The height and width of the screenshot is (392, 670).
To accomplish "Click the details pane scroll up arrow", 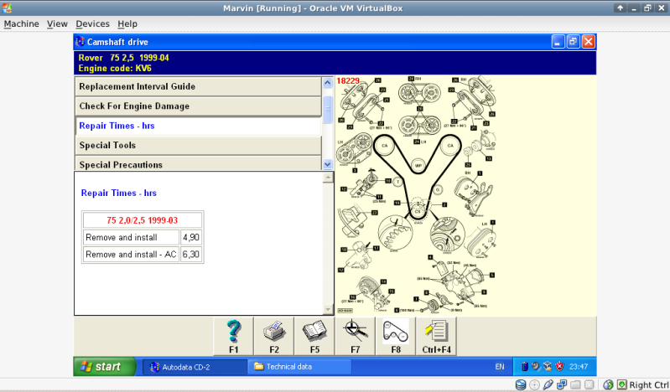I will pyautogui.click(x=328, y=178).
